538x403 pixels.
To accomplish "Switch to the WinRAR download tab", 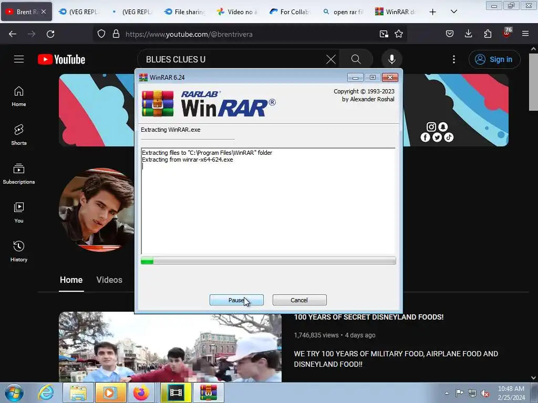I will pyautogui.click(x=396, y=12).
